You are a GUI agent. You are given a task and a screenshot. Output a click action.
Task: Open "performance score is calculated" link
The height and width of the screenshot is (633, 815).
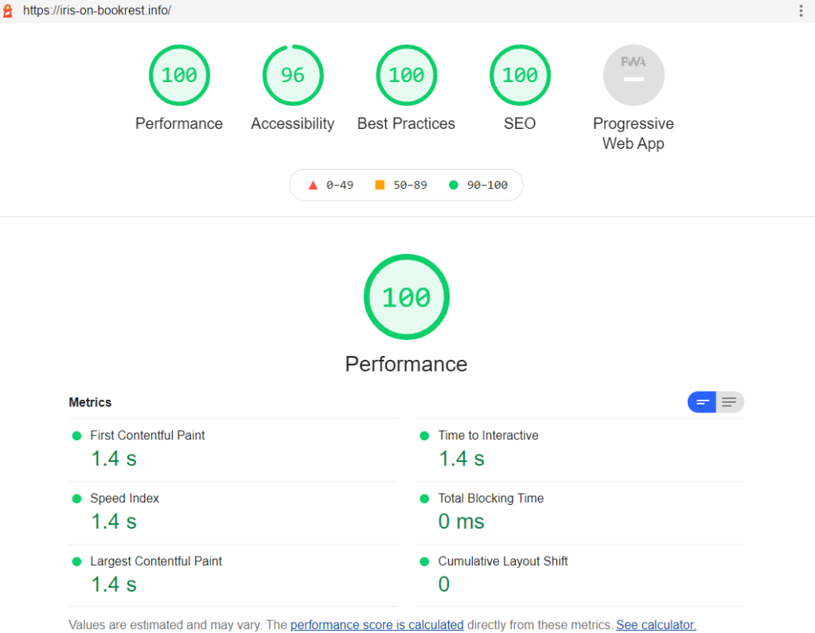tap(376, 625)
